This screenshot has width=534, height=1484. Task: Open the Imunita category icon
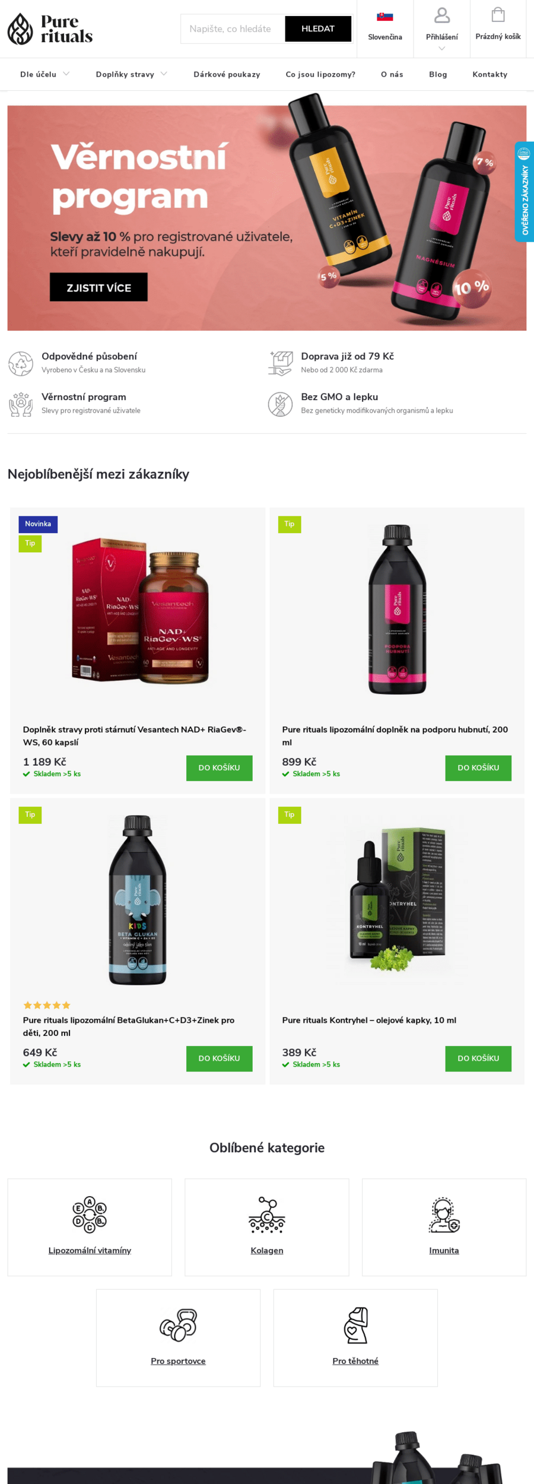[444, 1215]
